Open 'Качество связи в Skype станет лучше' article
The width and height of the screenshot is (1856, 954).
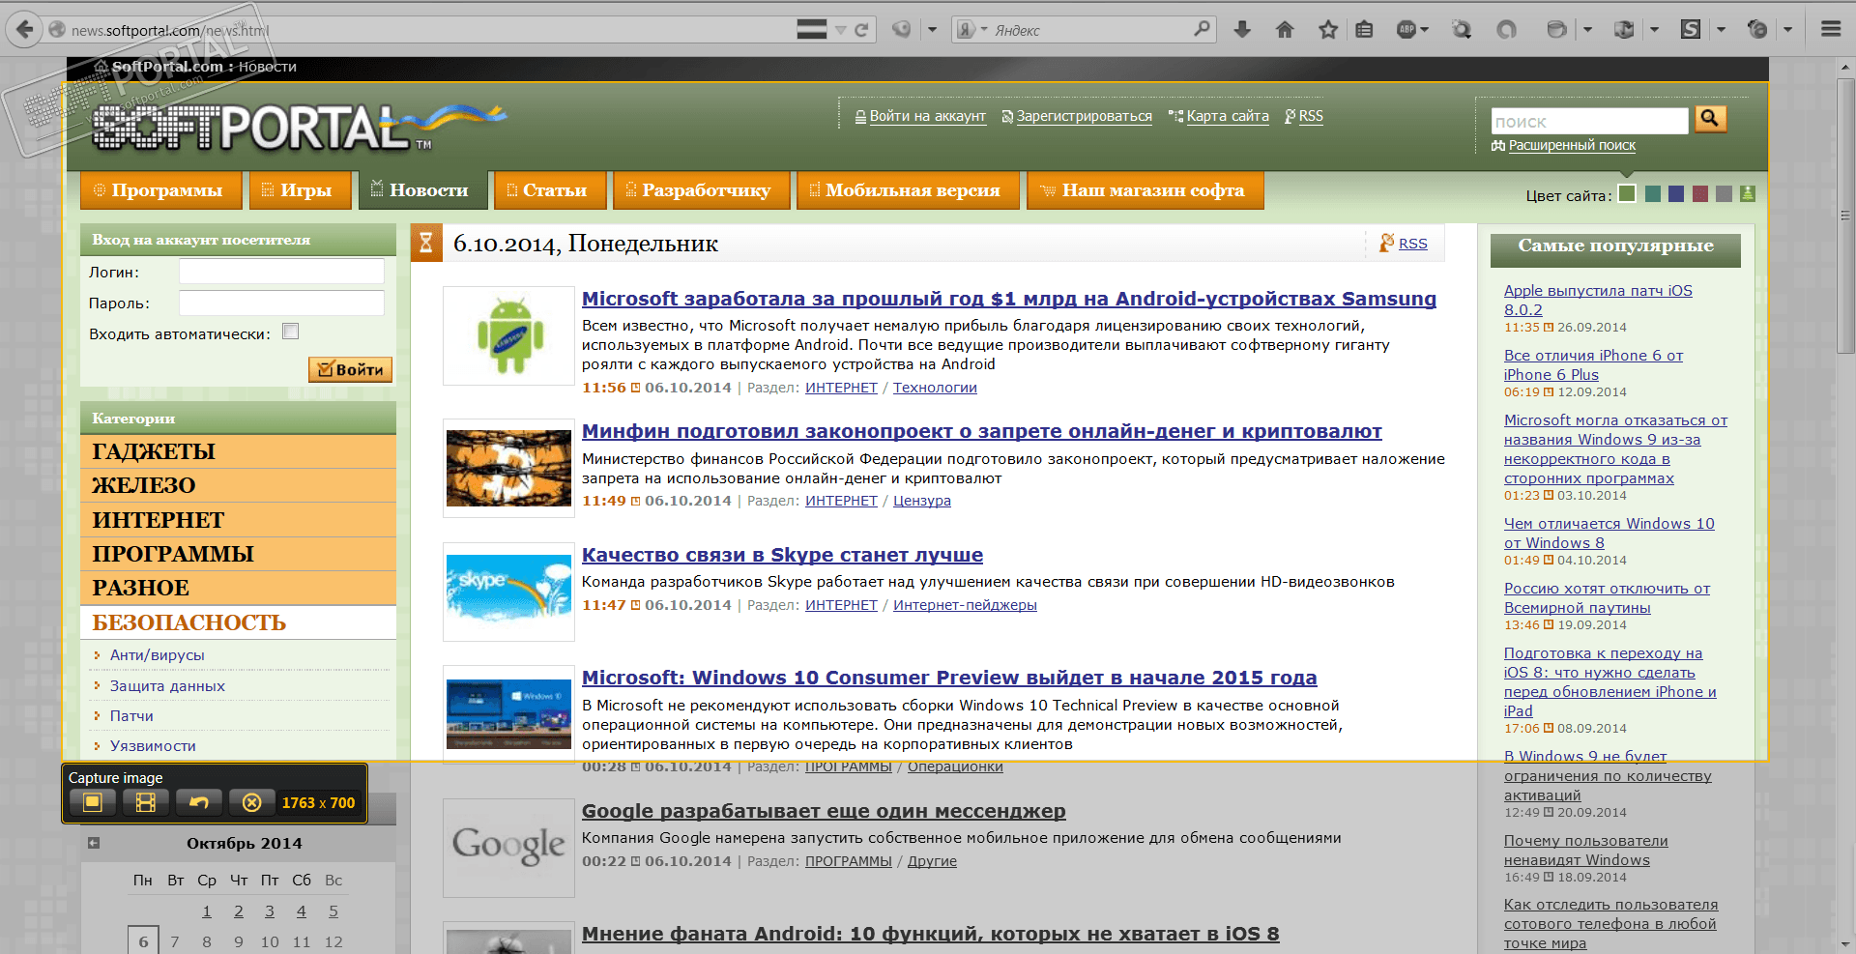tap(782, 555)
